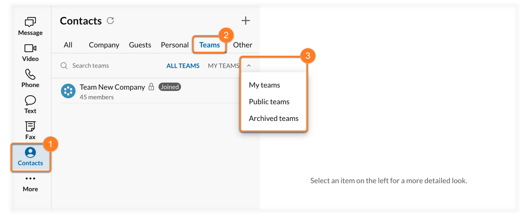Collapse the teams filter dropdown chevron
The image size is (532, 215).
click(x=249, y=66)
